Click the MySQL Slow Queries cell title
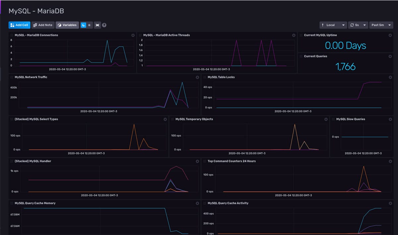The image size is (398, 235). click(351, 119)
